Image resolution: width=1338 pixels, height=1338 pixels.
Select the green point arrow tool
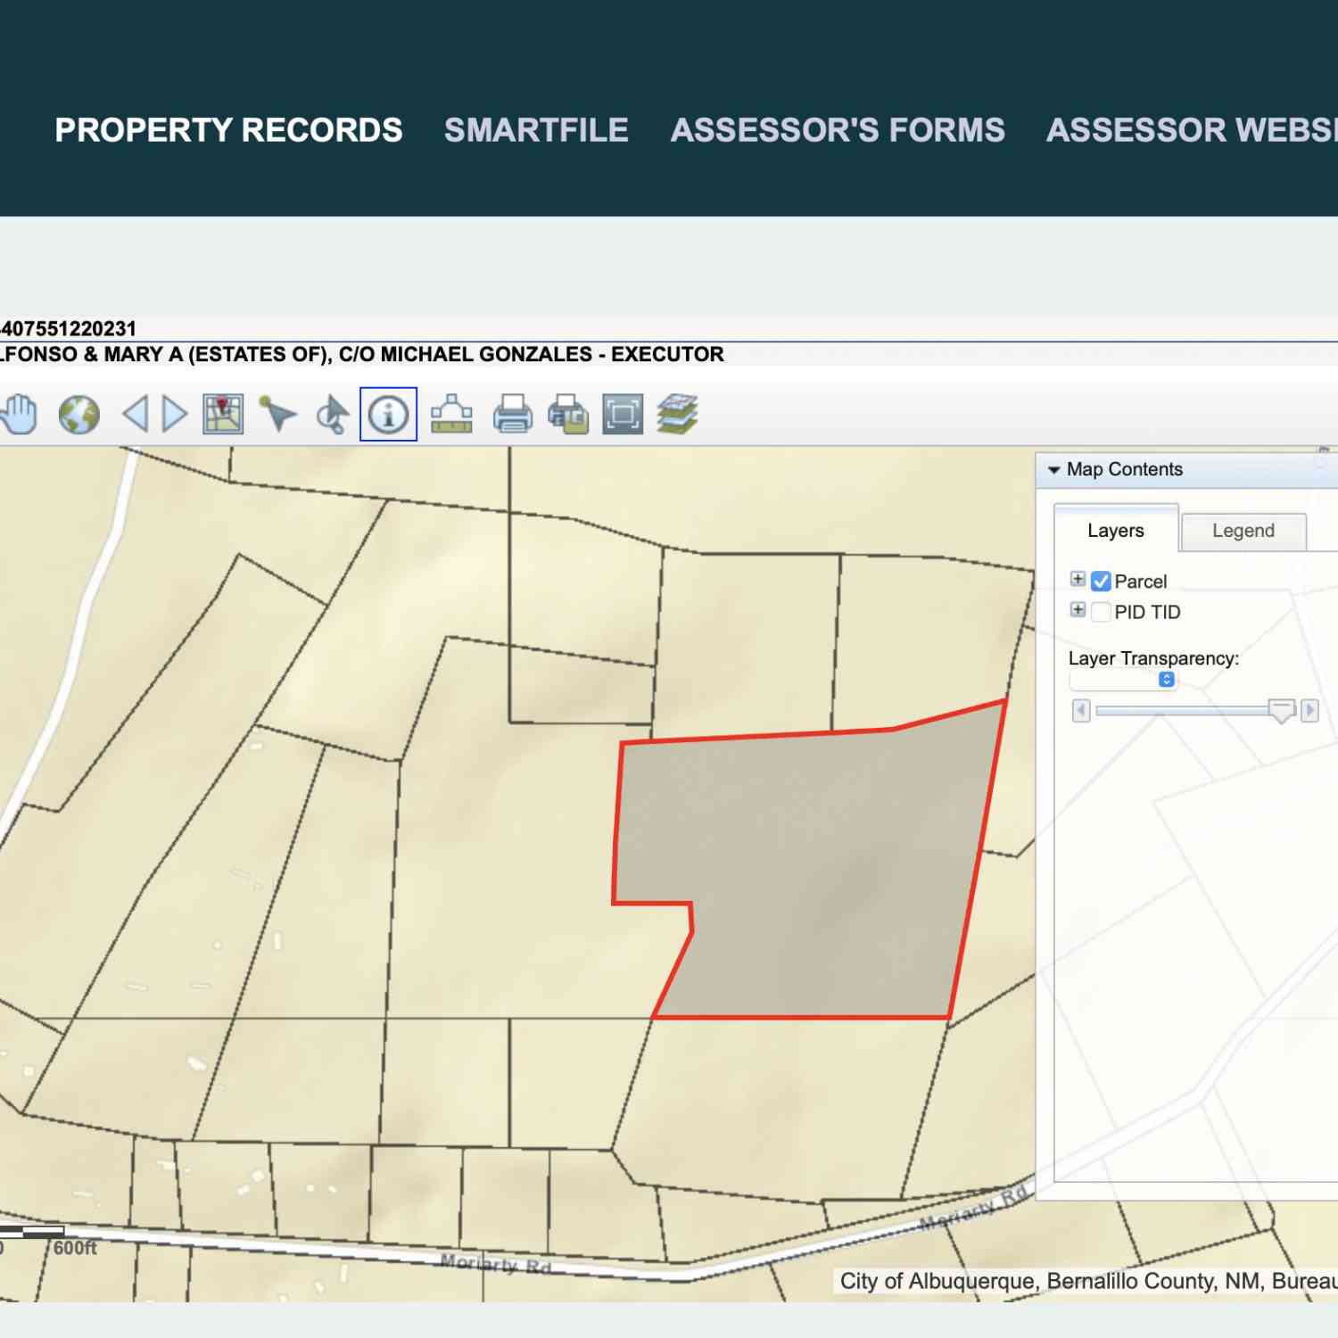pyautogui.click(x=277, y=415)
